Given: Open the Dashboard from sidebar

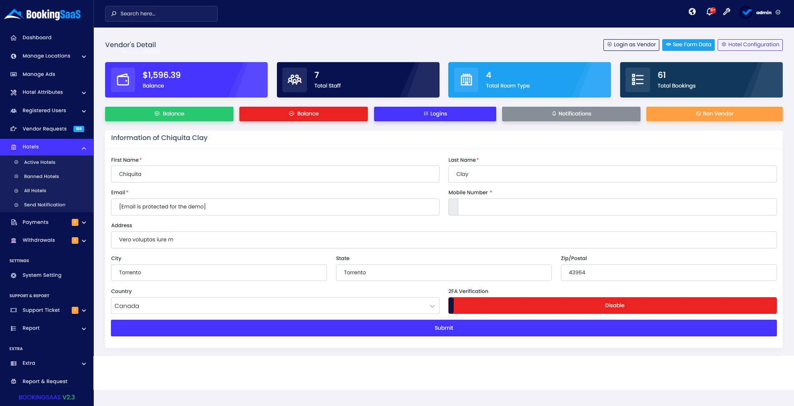Looking at the screenshot, I should point(37,38).
